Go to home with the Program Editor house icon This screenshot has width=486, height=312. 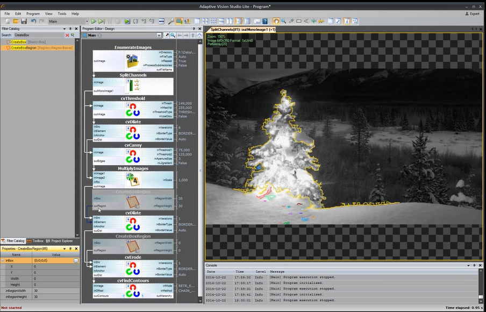pyautogui.click(x=199, y=36)
